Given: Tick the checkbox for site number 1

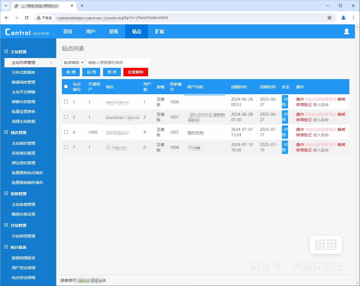Looking at the screenshot, I should (66, 102).
